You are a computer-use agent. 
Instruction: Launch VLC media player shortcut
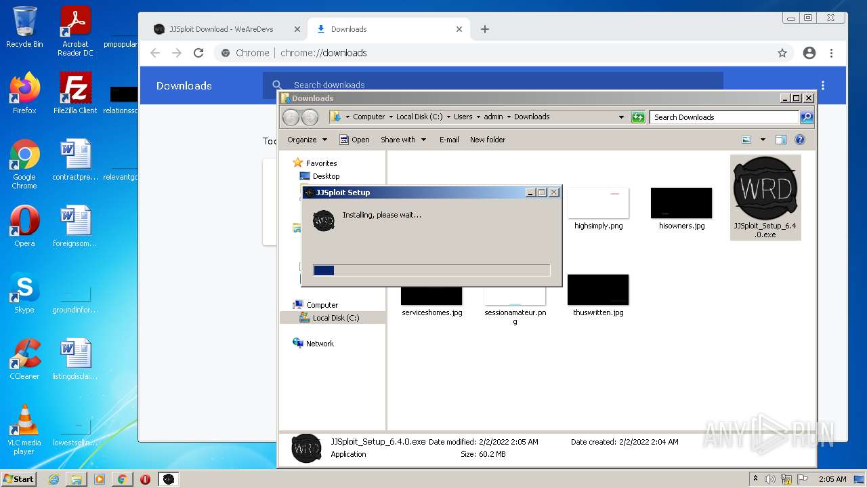coord(24,430)
